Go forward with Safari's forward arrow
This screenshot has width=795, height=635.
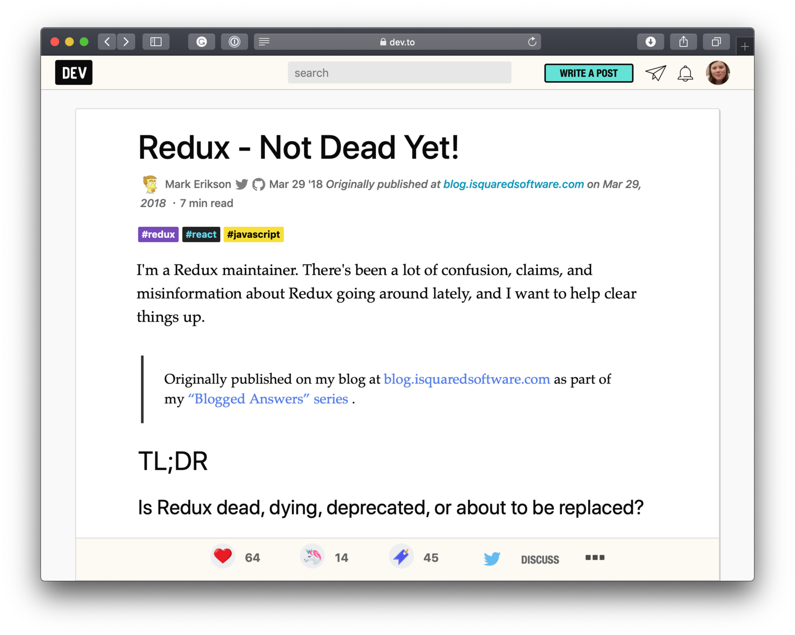[x=126, y=42]
